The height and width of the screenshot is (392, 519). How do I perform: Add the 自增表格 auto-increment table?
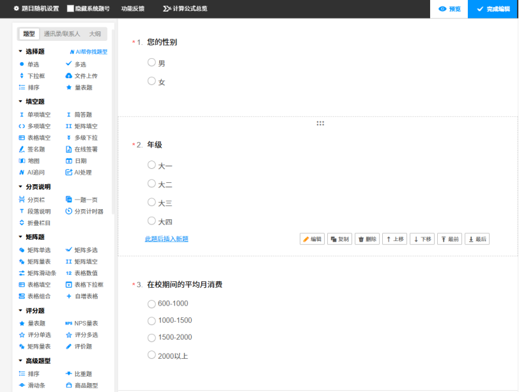click(81, 296)
